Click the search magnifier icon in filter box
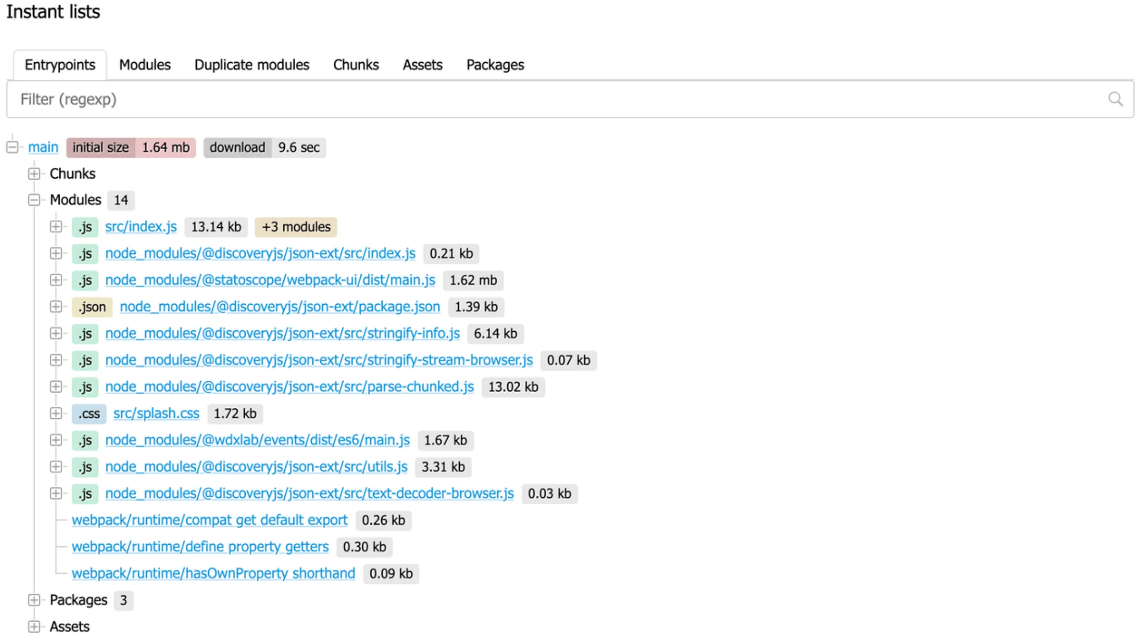 (1115, 99)
